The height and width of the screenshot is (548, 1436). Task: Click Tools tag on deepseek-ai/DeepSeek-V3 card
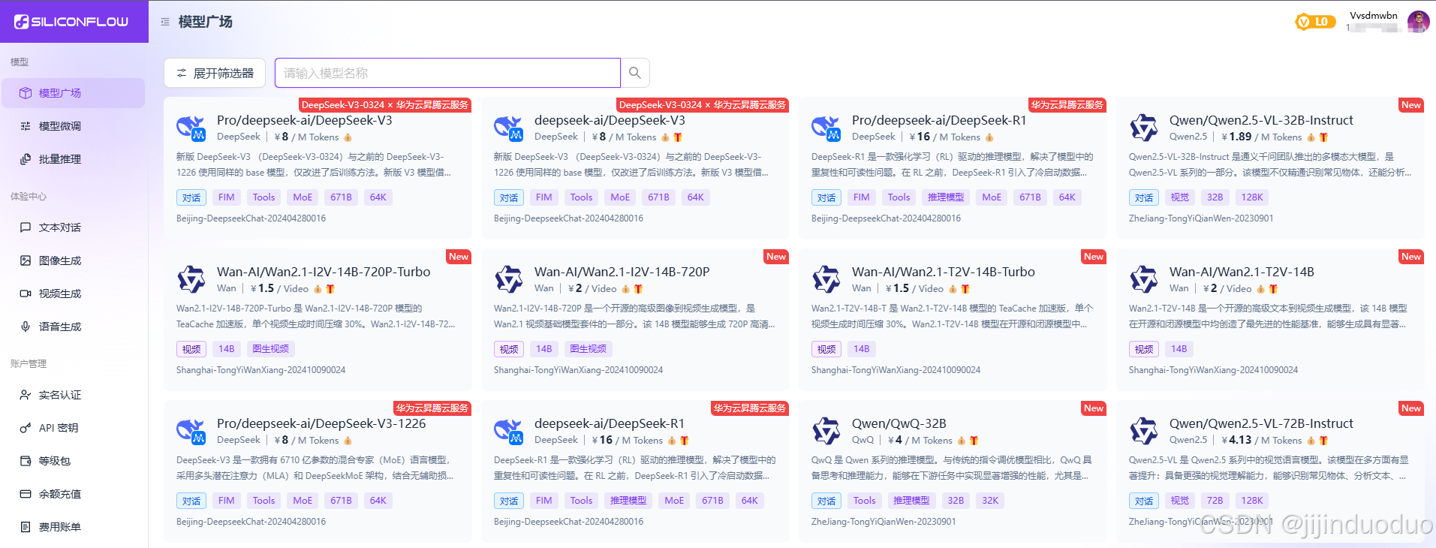581,197
